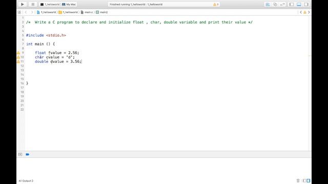Place the cursor in float fvalue line
The image size is (328, 184).
(x=57, y=53)
